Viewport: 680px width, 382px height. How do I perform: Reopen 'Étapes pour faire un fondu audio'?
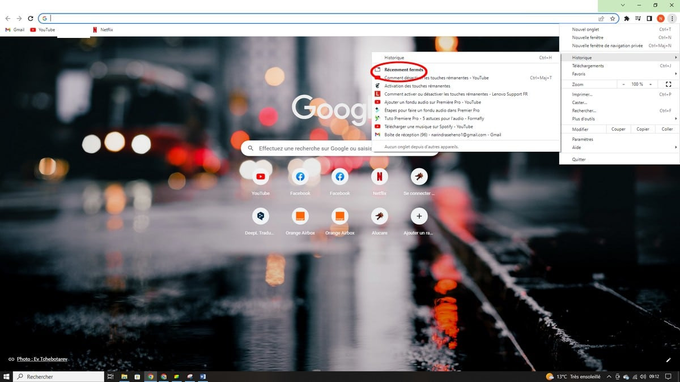click(x=466, y=110)
